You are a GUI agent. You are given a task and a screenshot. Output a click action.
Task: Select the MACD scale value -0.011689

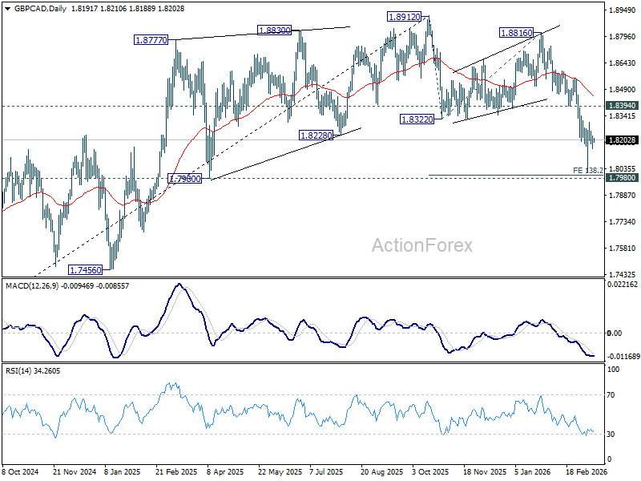(x=623, y=357)
